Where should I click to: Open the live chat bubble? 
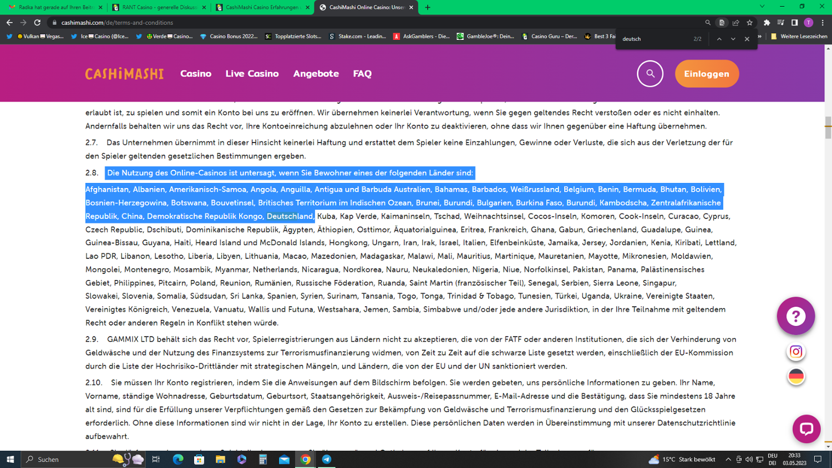coord(806,429)
